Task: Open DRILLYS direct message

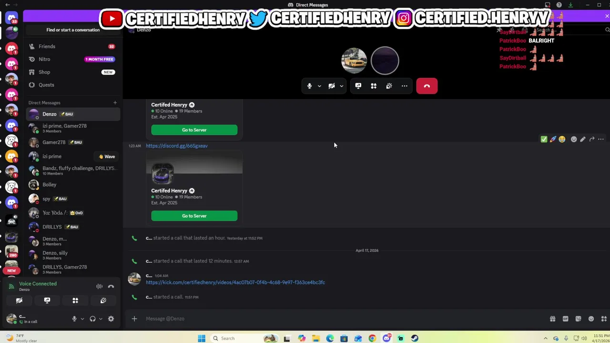Action: 73,227
